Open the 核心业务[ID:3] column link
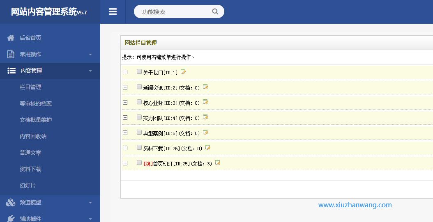433x222 pixels. tap(160, 103)
